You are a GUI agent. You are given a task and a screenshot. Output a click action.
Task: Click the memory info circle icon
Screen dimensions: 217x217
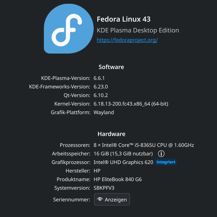point(161,153)
